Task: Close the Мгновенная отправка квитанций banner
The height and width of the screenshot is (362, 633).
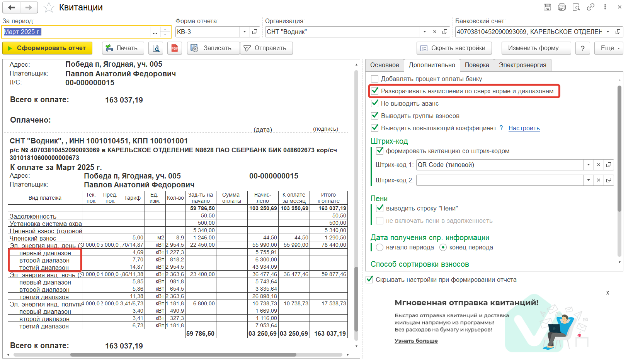Action: (607, 293)
